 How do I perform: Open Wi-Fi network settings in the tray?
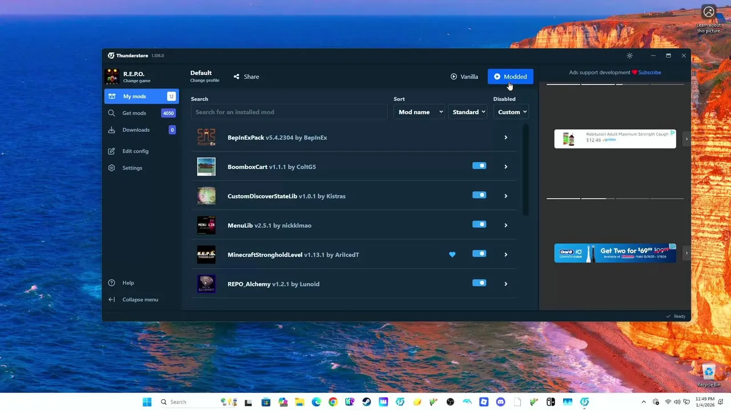(x=668, y=402)
